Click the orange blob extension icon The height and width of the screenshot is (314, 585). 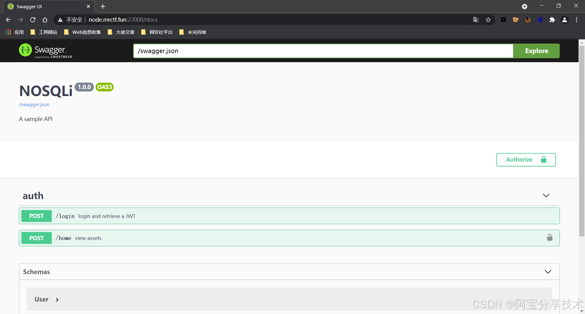pos(516,20)
